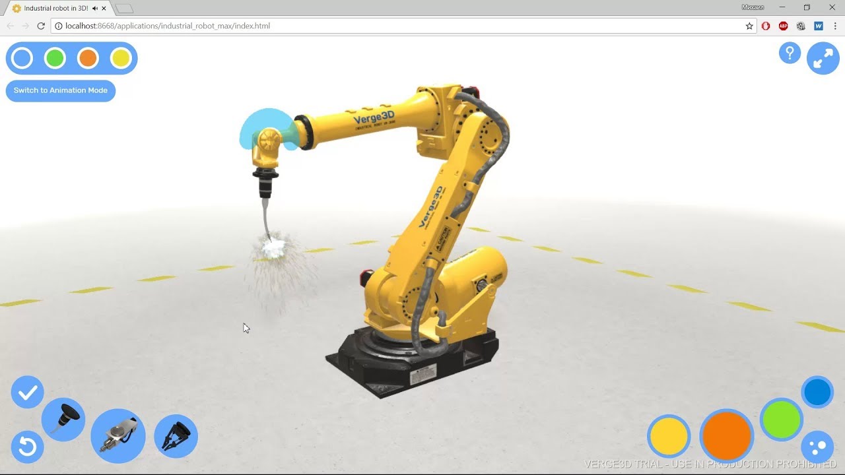Viewport: 845px width, 475px height.
Task: Open a new browser tab
Action: (x=124, y=9)
